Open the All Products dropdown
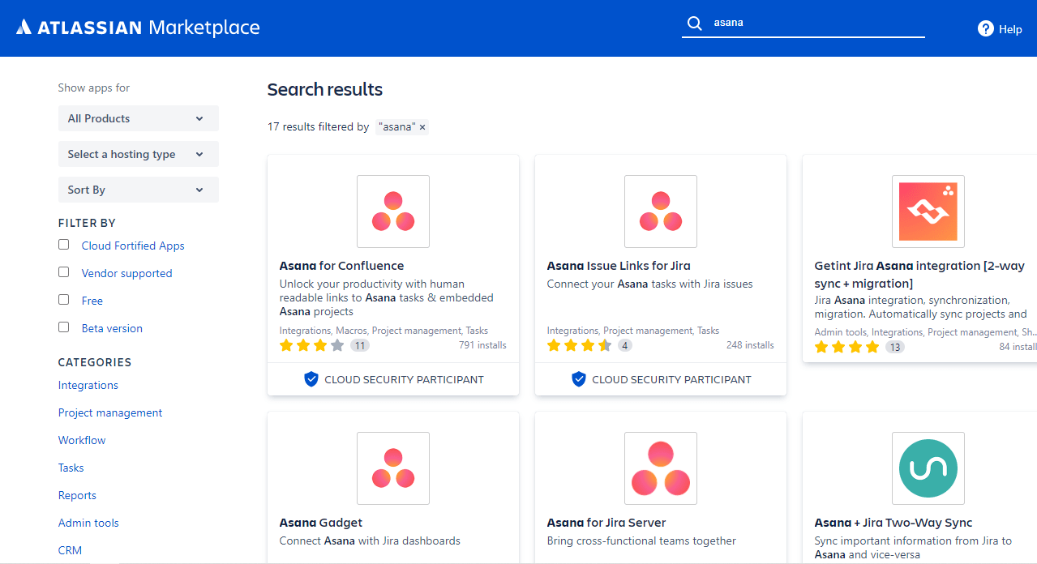The height and width of the screenshot is (564, 1037). click(138, 118)
